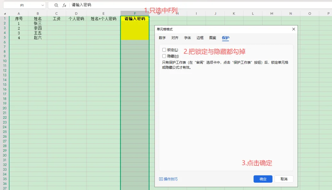Click cell containing 序号
Viewport: 332px width, 190px height.
tap(19, 19)
